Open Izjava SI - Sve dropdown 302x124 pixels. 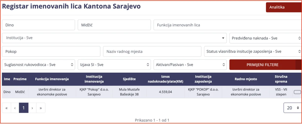tap(114, 65)
